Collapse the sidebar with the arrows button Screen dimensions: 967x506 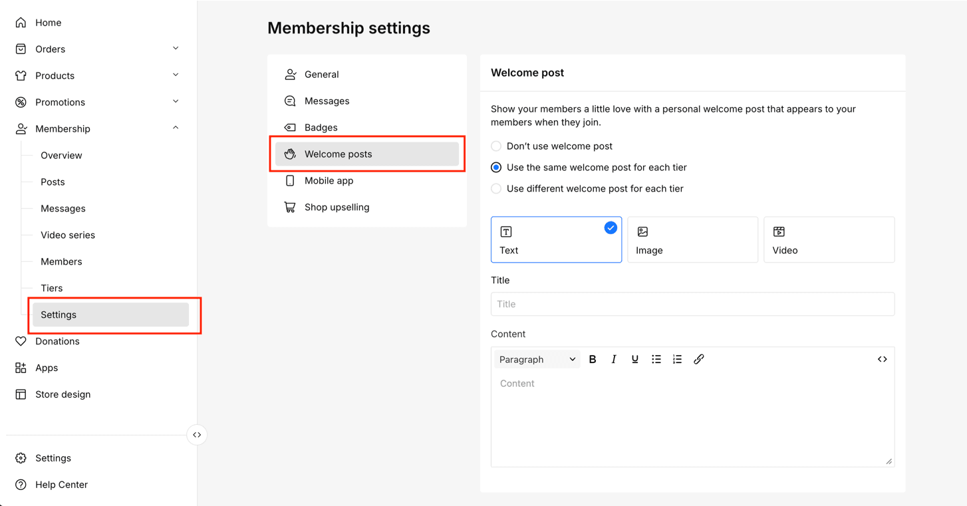point(197,435)
